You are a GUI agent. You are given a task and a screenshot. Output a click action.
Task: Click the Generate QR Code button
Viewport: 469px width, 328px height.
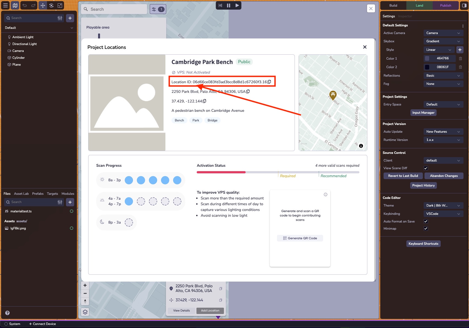[300, 238]
